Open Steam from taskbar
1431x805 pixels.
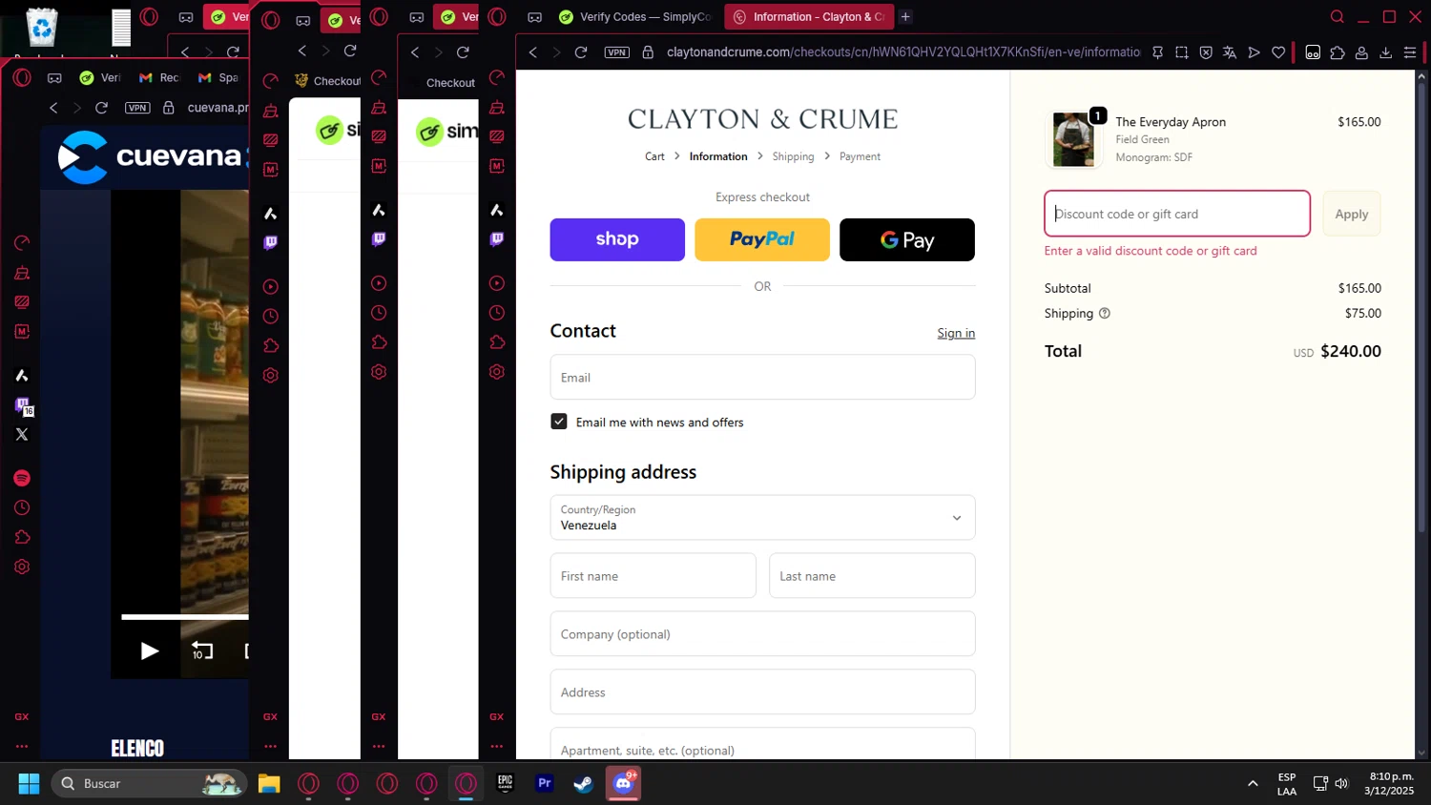coord(583,783)
